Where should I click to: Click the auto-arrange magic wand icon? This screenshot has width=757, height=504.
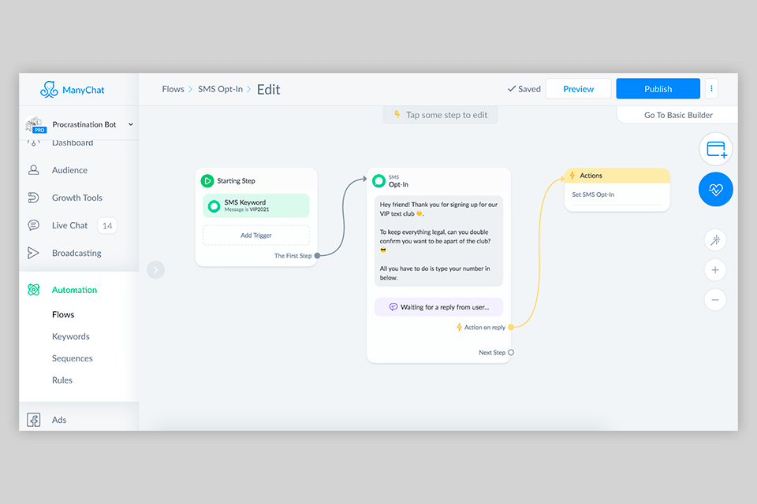click(x=715, y=239)
